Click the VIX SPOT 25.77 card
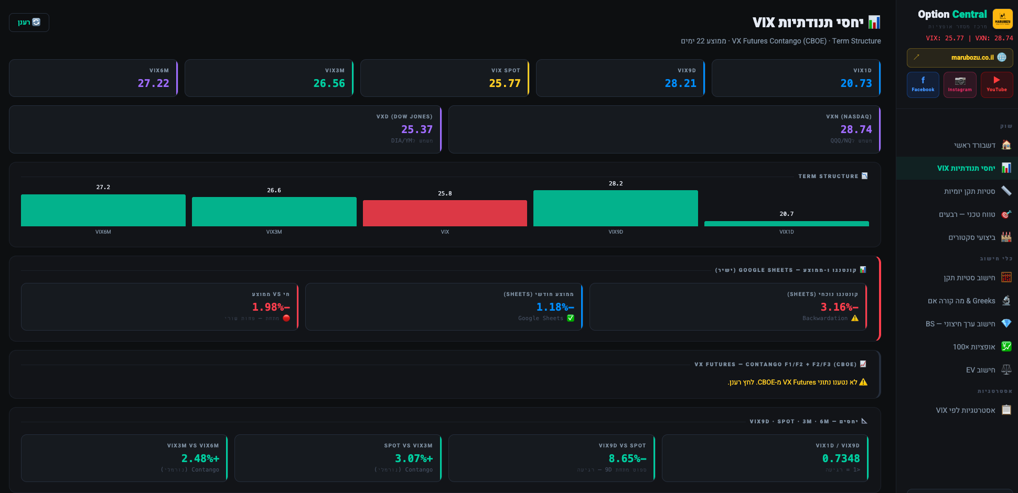 pos(445,78)
